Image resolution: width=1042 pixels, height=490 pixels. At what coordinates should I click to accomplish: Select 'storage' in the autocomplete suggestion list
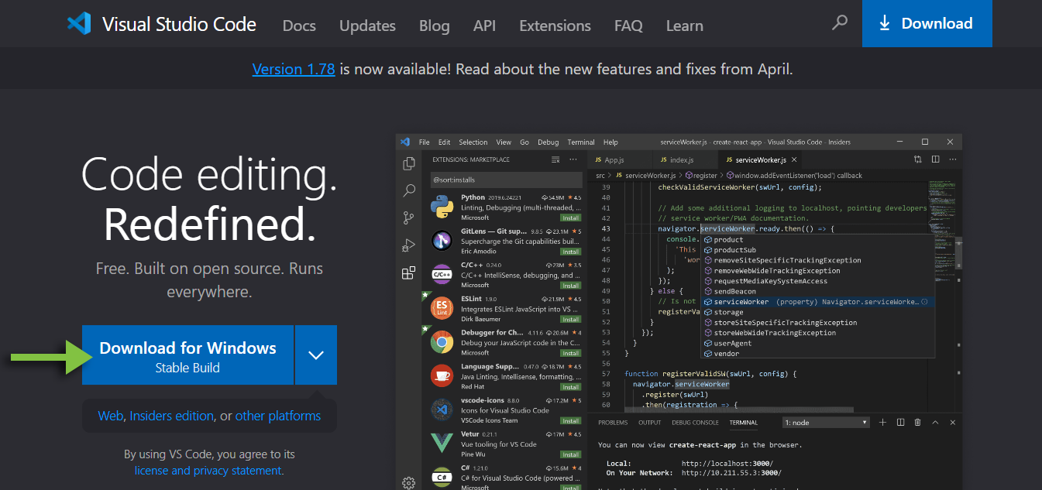[x=817, y=312]
